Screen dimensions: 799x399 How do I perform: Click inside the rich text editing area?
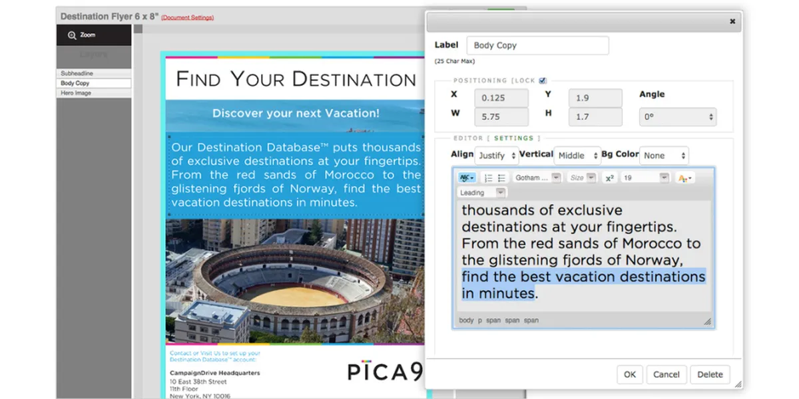click(x=583, y=256)
